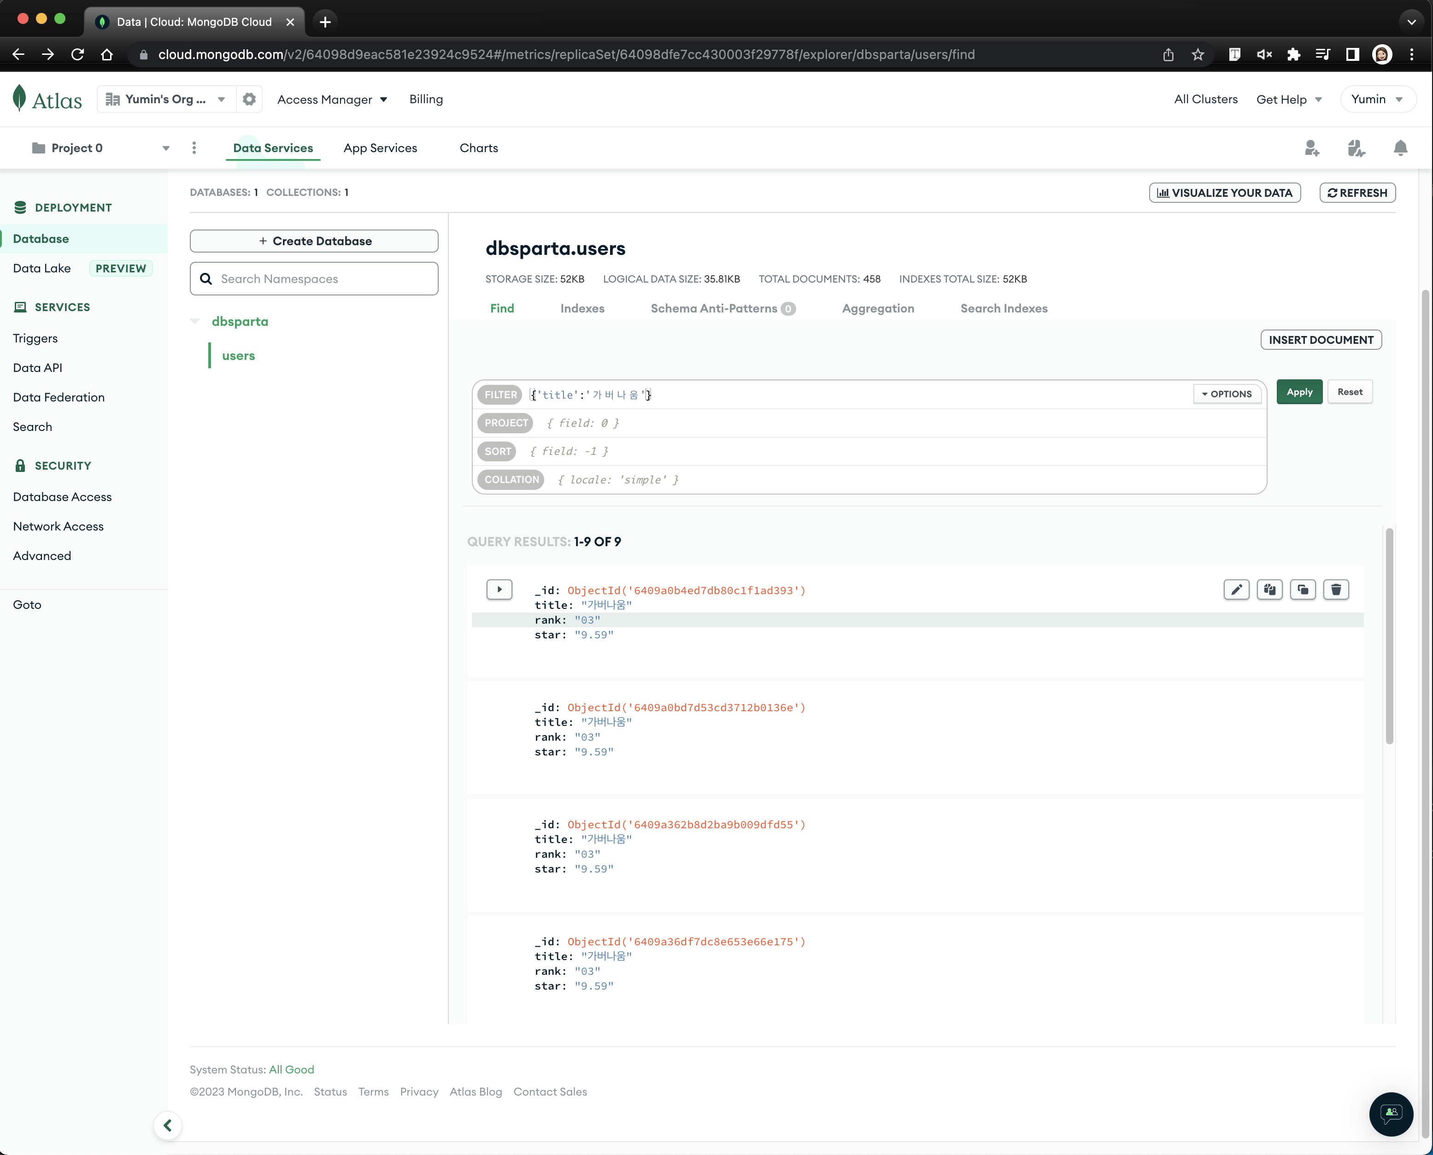Viewport: 1433px width, 1155px height.
Task: Click the share page icon
Action: click(x=1169, y=54)
